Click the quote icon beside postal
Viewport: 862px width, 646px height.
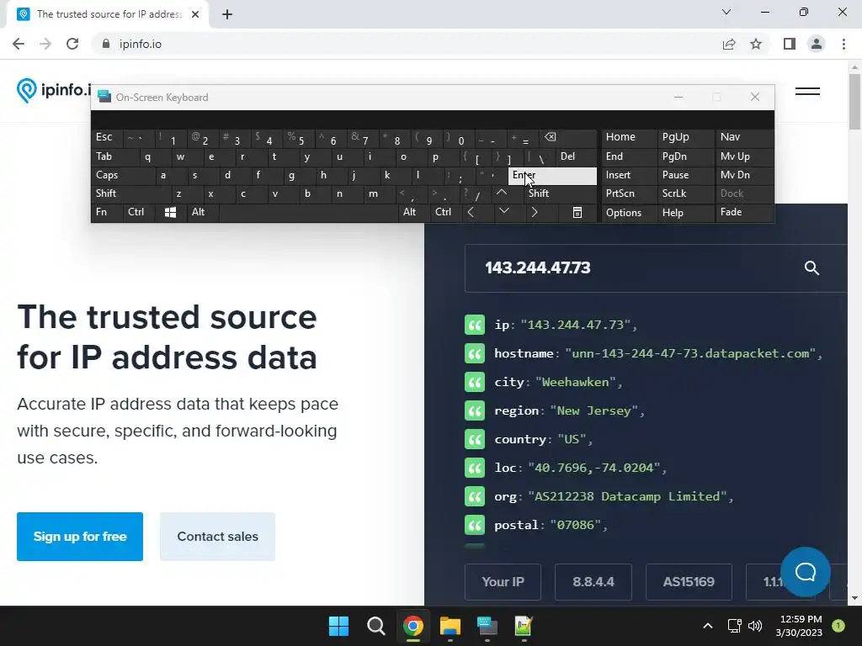pos(475,525)
